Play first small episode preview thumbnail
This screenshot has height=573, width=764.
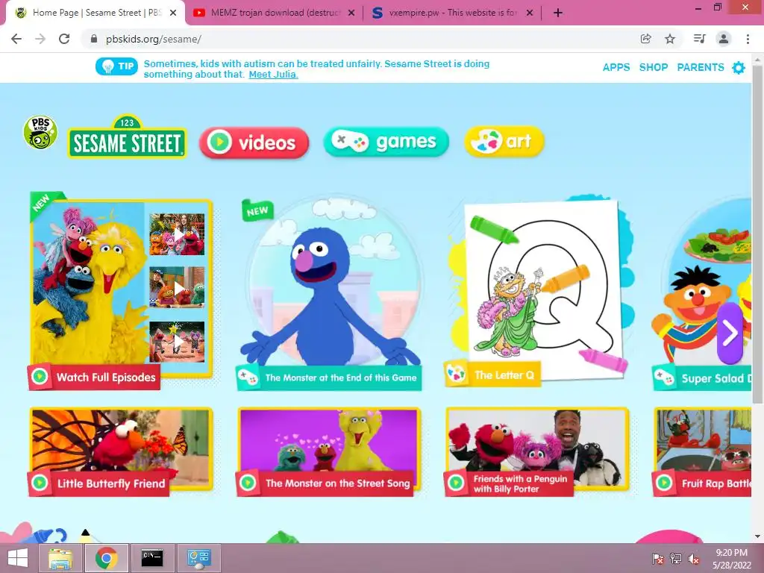pos(177,234)
